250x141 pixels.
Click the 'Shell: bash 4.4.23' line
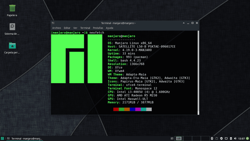pos(124,61)
